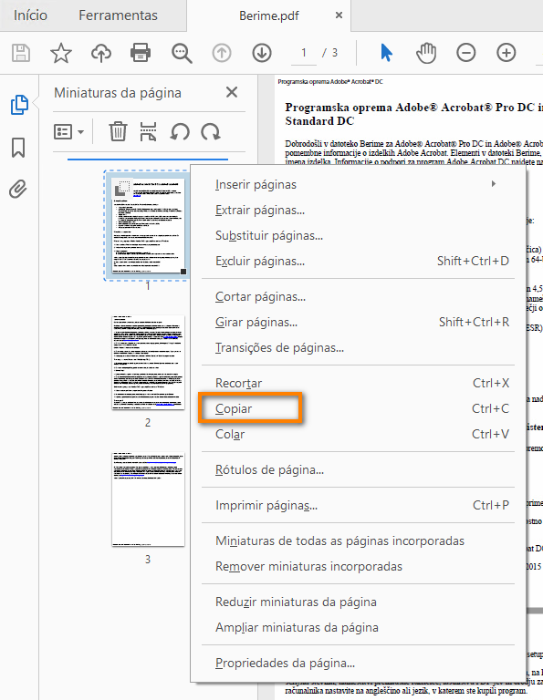
Task: Open Rótulos de página menu item
Action: pyautogui.click(x=358, y=469)
